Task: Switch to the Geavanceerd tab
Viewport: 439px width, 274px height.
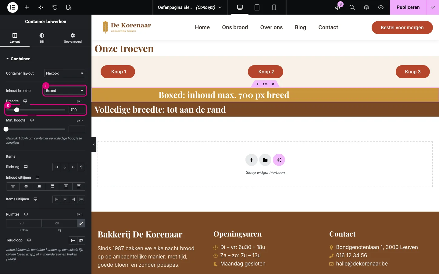Action: [x=73, y=38]
